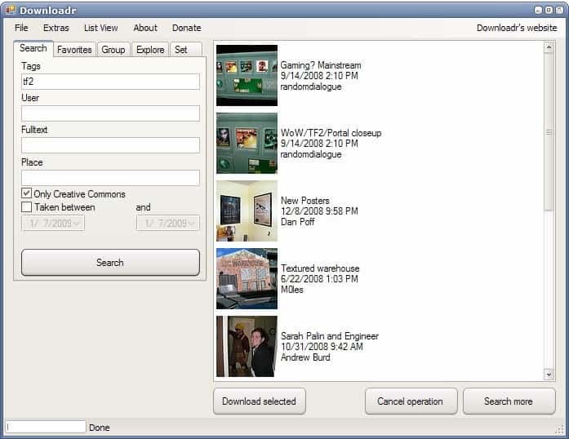Select the Gaming? Mainstream thumbnail
The height and width of the screenshot is (439, 569).
click(x=247, y=75)
